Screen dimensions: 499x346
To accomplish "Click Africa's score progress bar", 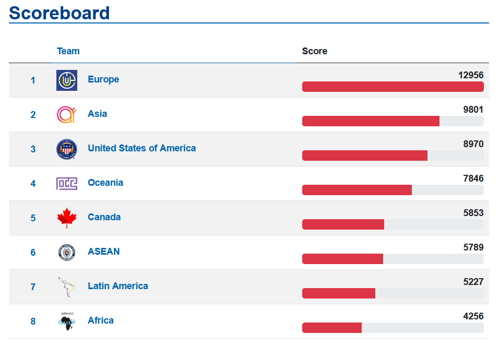I will click(x=393, y=328).
